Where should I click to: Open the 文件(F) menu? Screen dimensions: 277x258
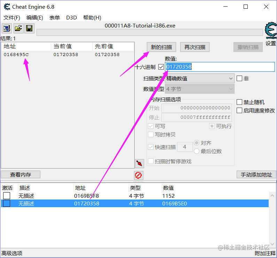(12, 18)
